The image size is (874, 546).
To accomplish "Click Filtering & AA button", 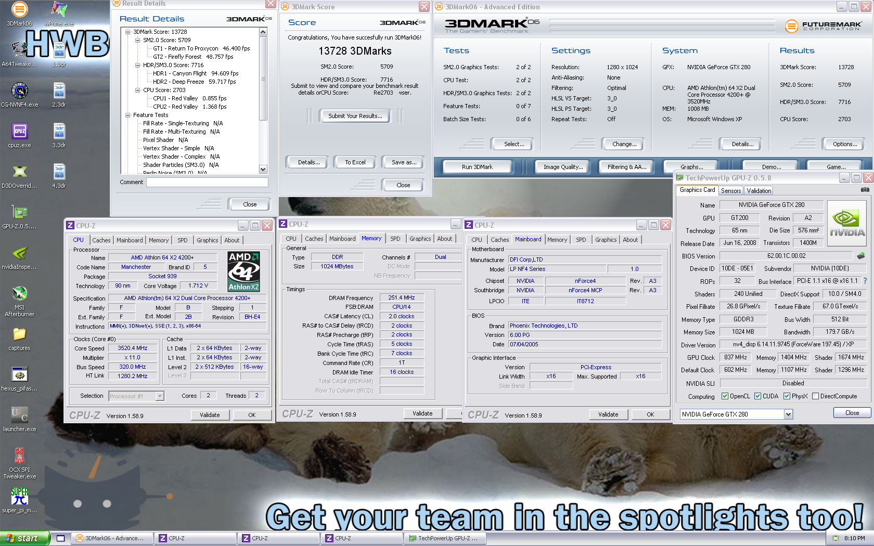I will [627, 167].
